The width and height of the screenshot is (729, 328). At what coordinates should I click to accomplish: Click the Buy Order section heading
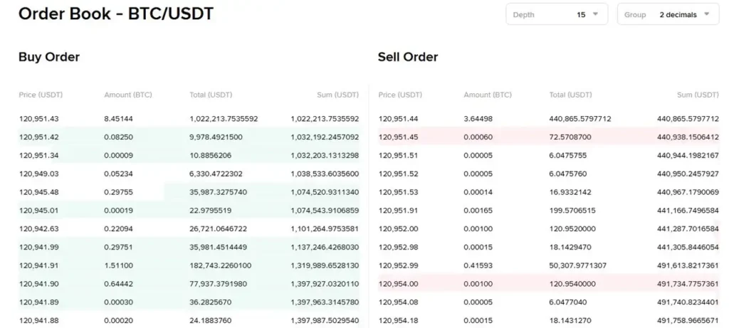49,57
